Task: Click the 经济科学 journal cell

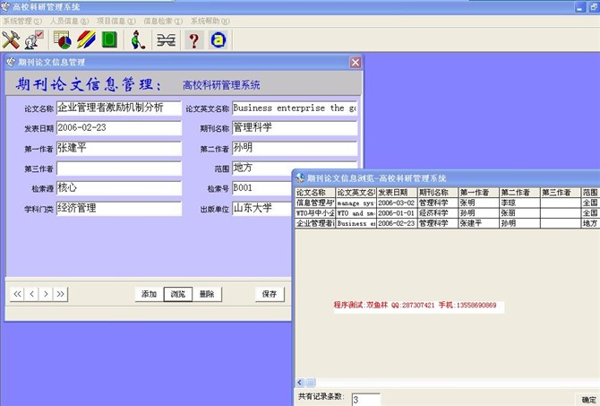Action: [437, 213]
